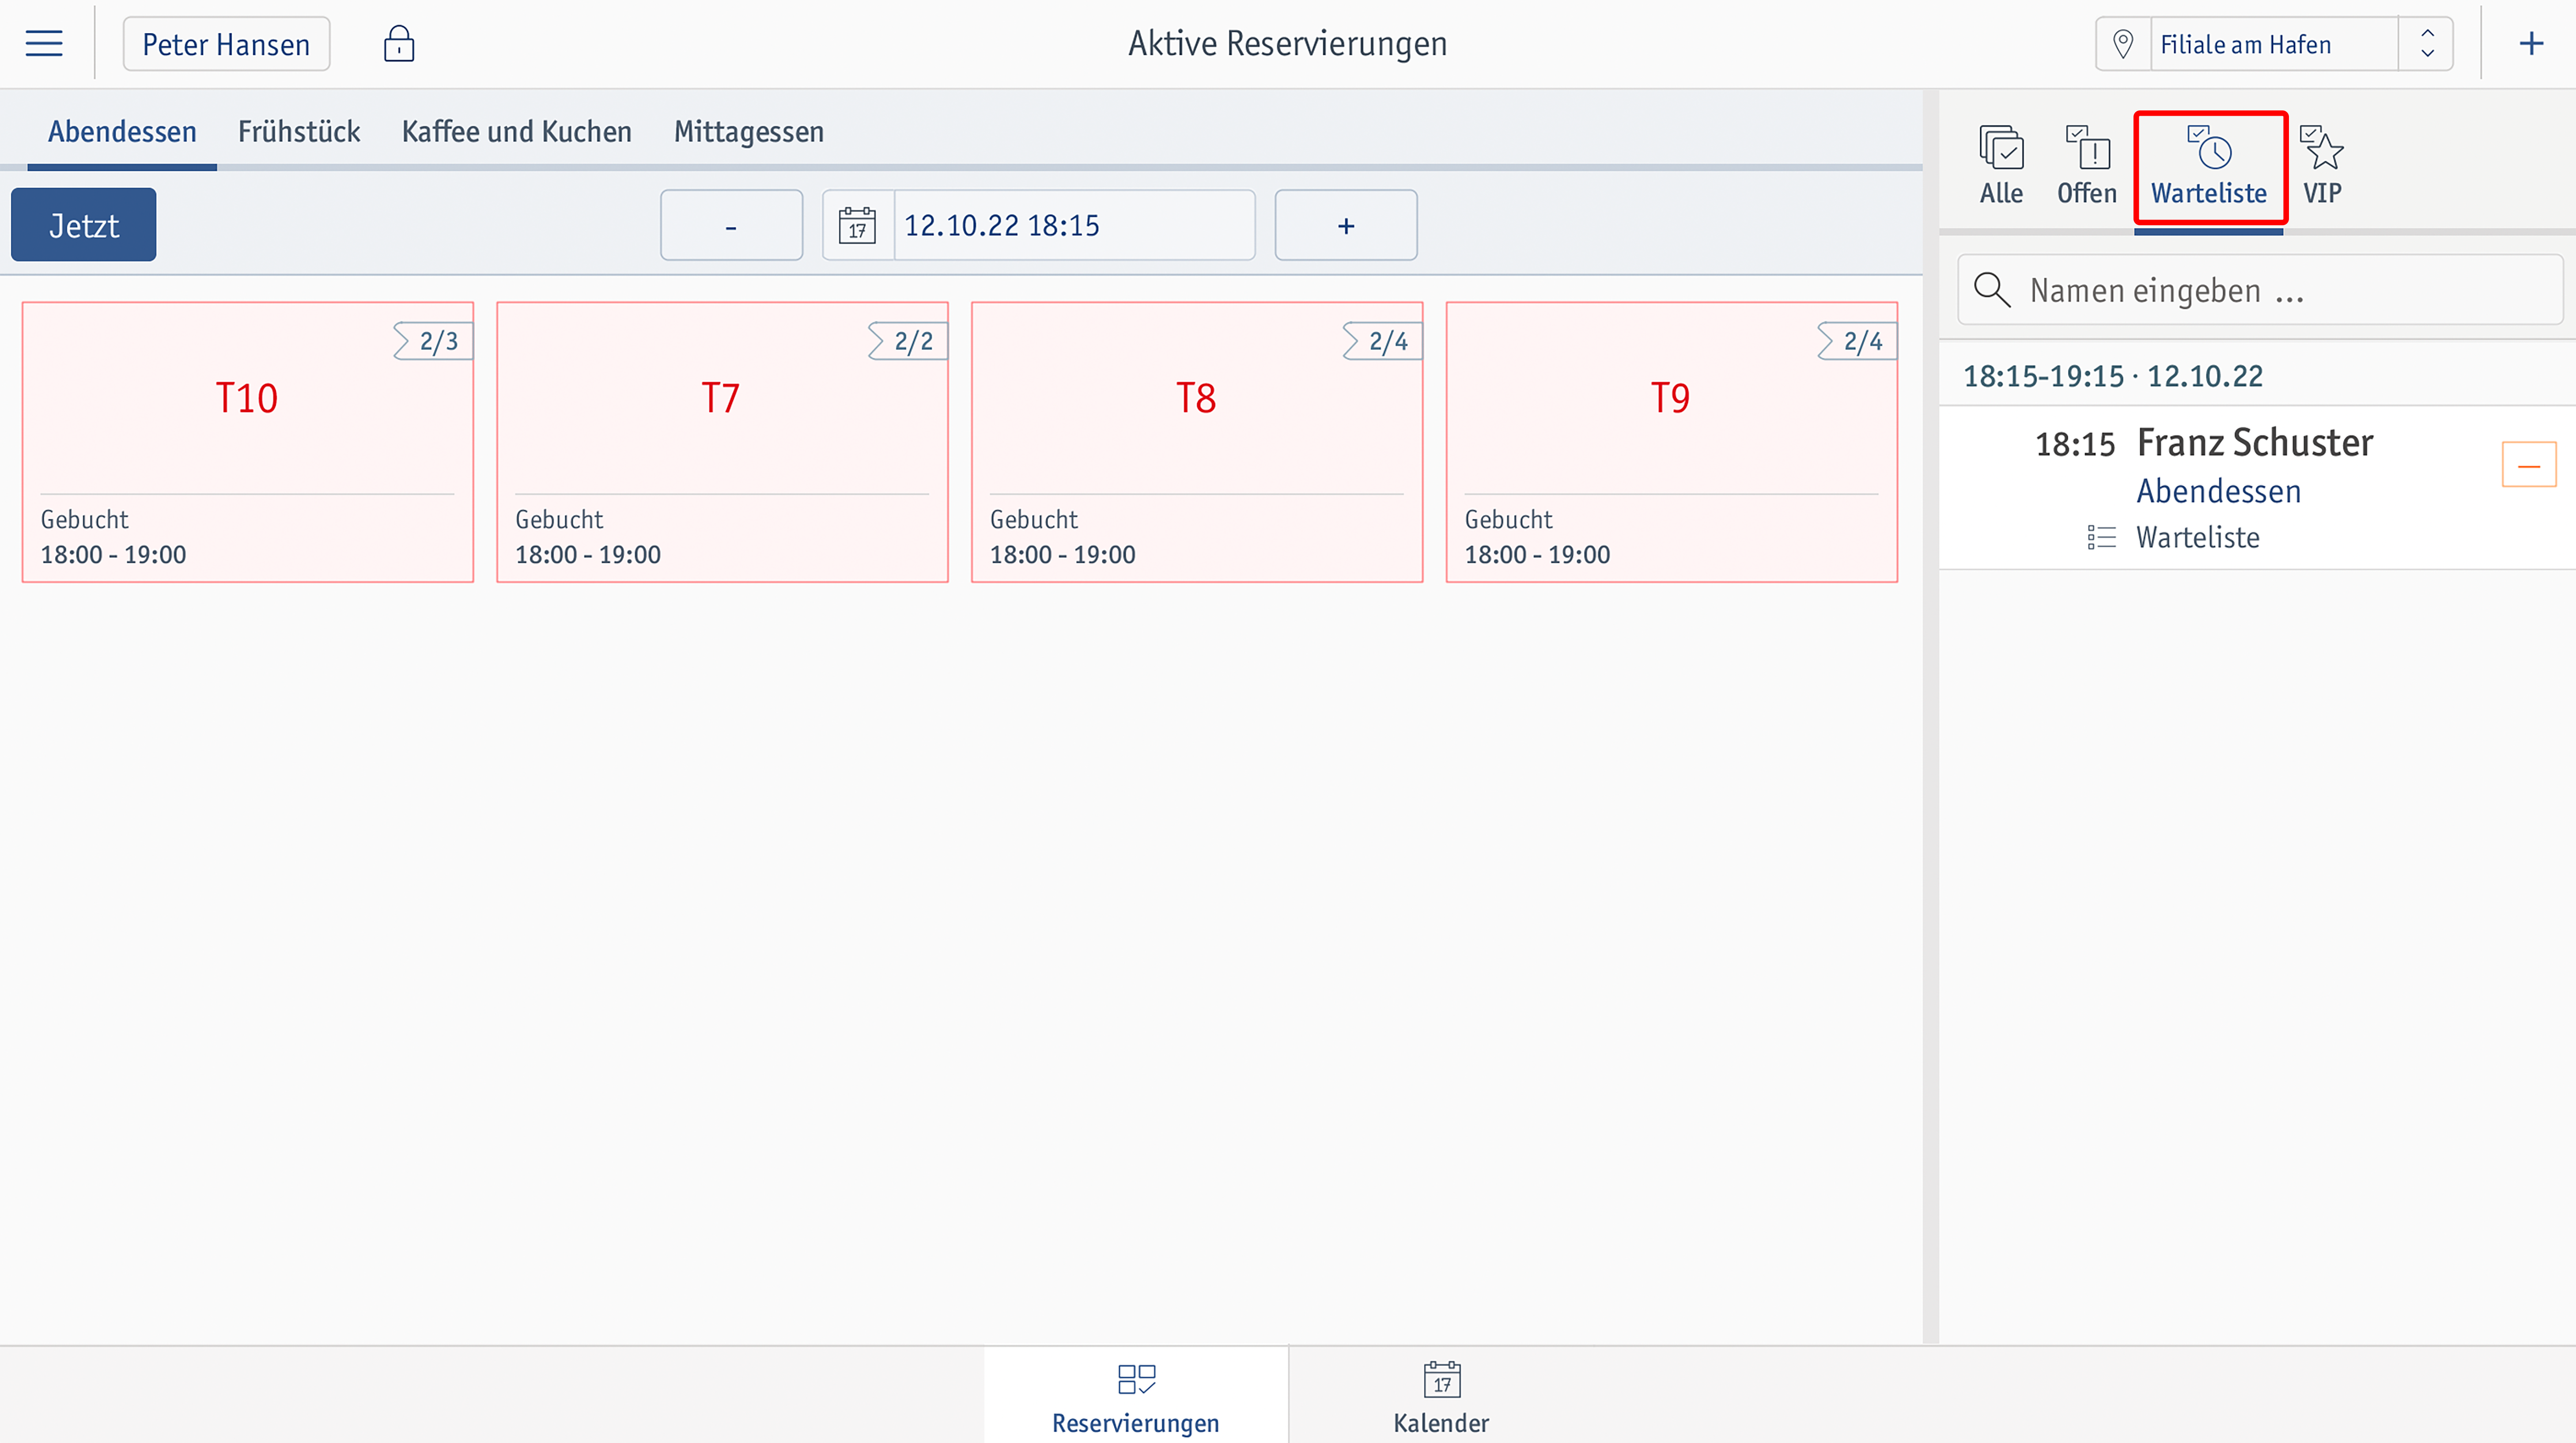Open Filiale am Hafen branch dropdown
This screenshot has width=2576, height=1443.
(2274, 44)
